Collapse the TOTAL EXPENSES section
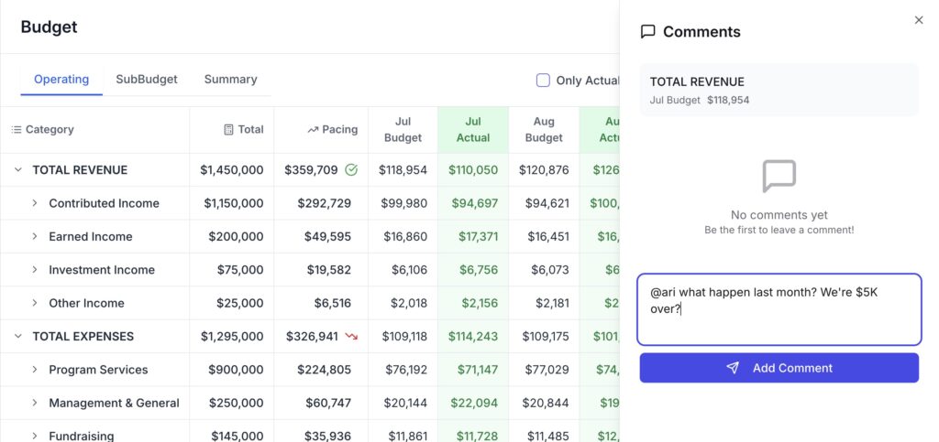Screen dimensions: 939x442 coord(17,337)
